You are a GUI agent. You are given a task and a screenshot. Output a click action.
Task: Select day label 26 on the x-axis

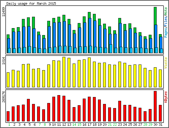135,125
